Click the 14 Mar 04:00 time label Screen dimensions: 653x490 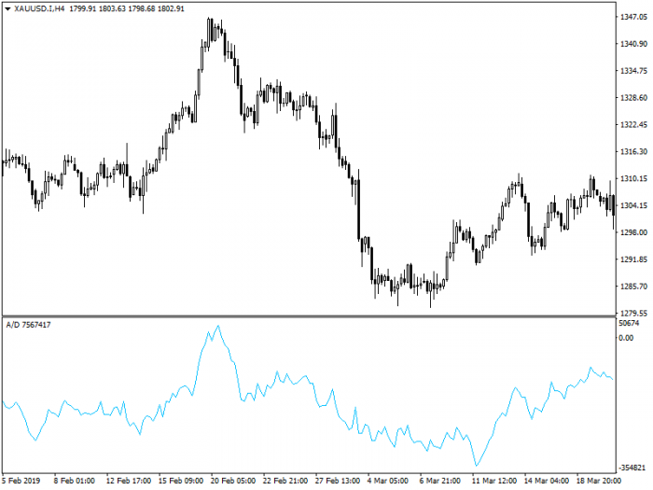tap(547, 481)
